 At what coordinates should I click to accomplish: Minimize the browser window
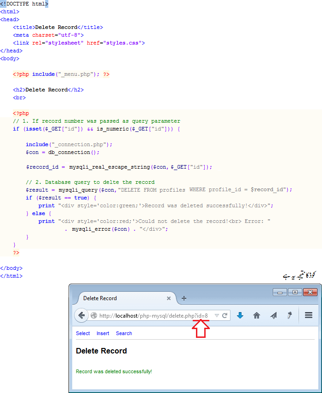pyautogui.click(x=280, y=292)
